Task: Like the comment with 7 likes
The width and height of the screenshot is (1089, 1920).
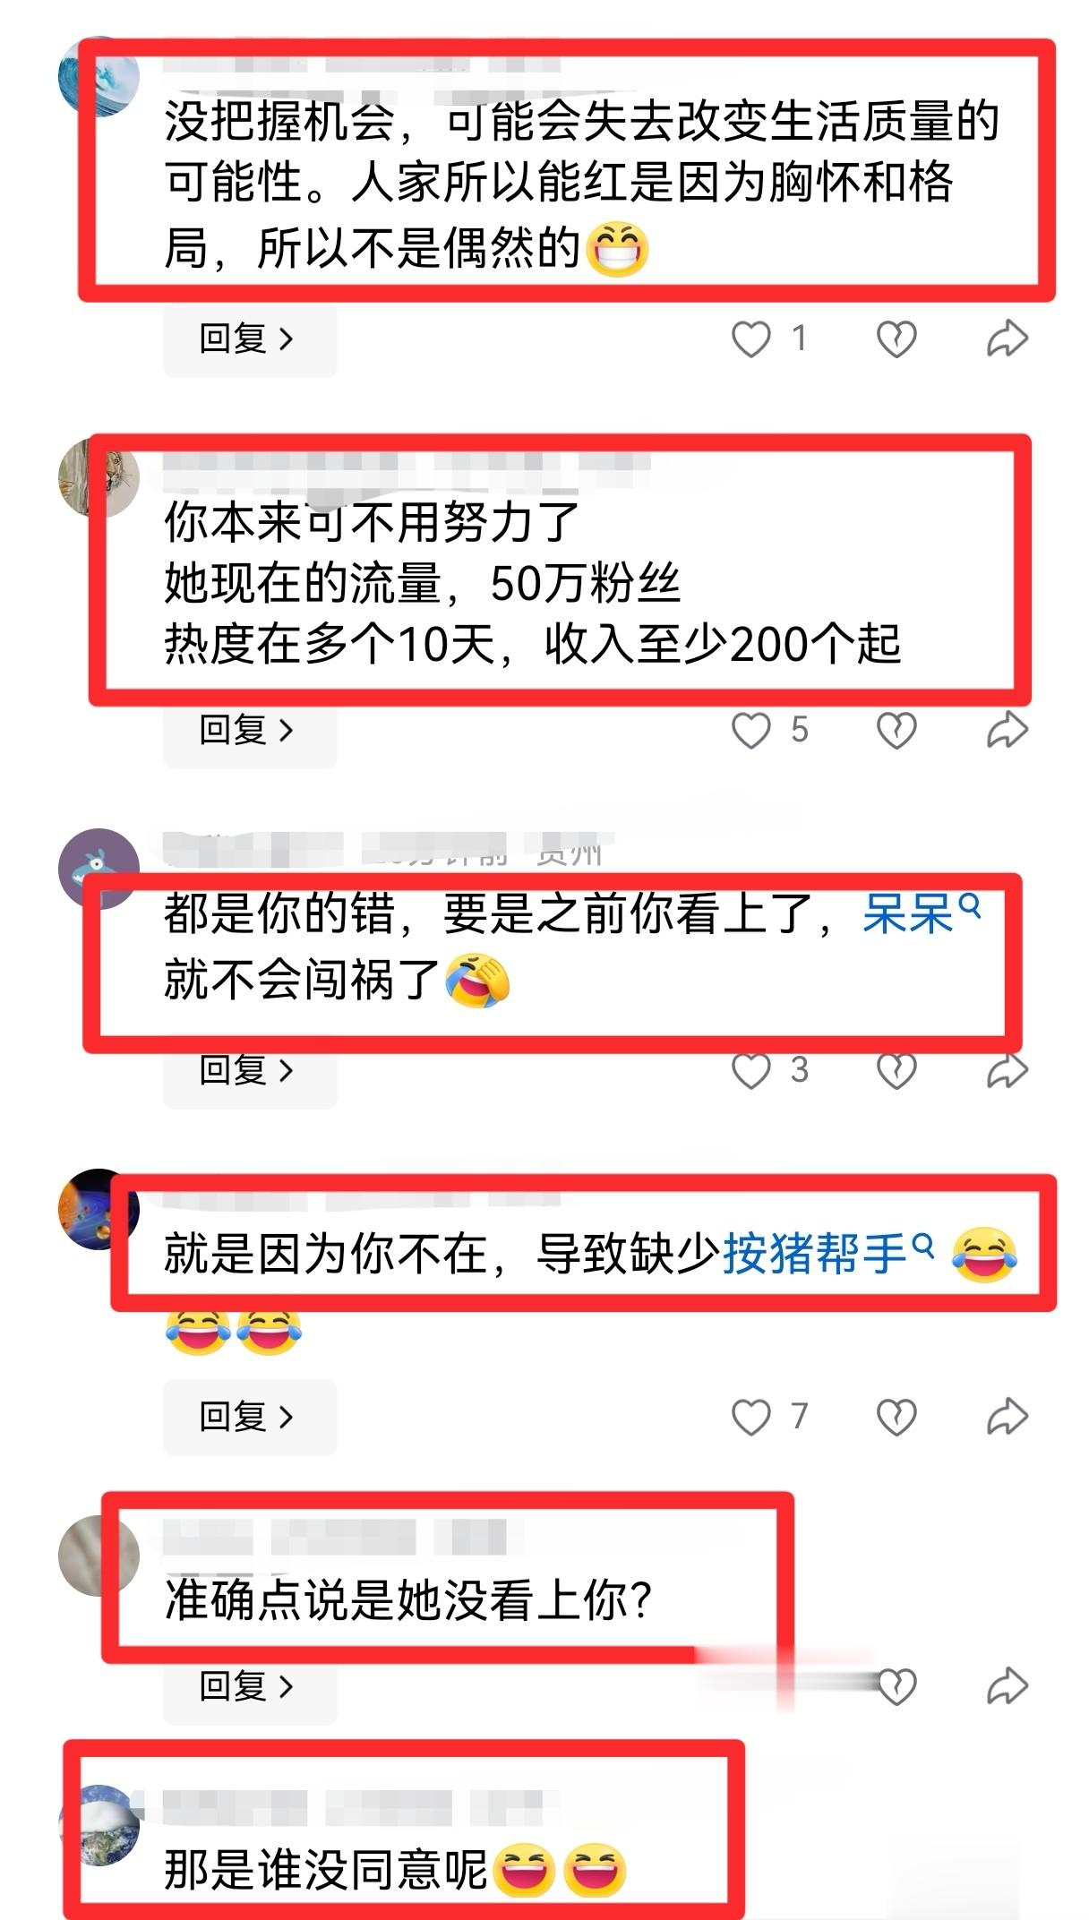Action: (x=750, y=1417)
